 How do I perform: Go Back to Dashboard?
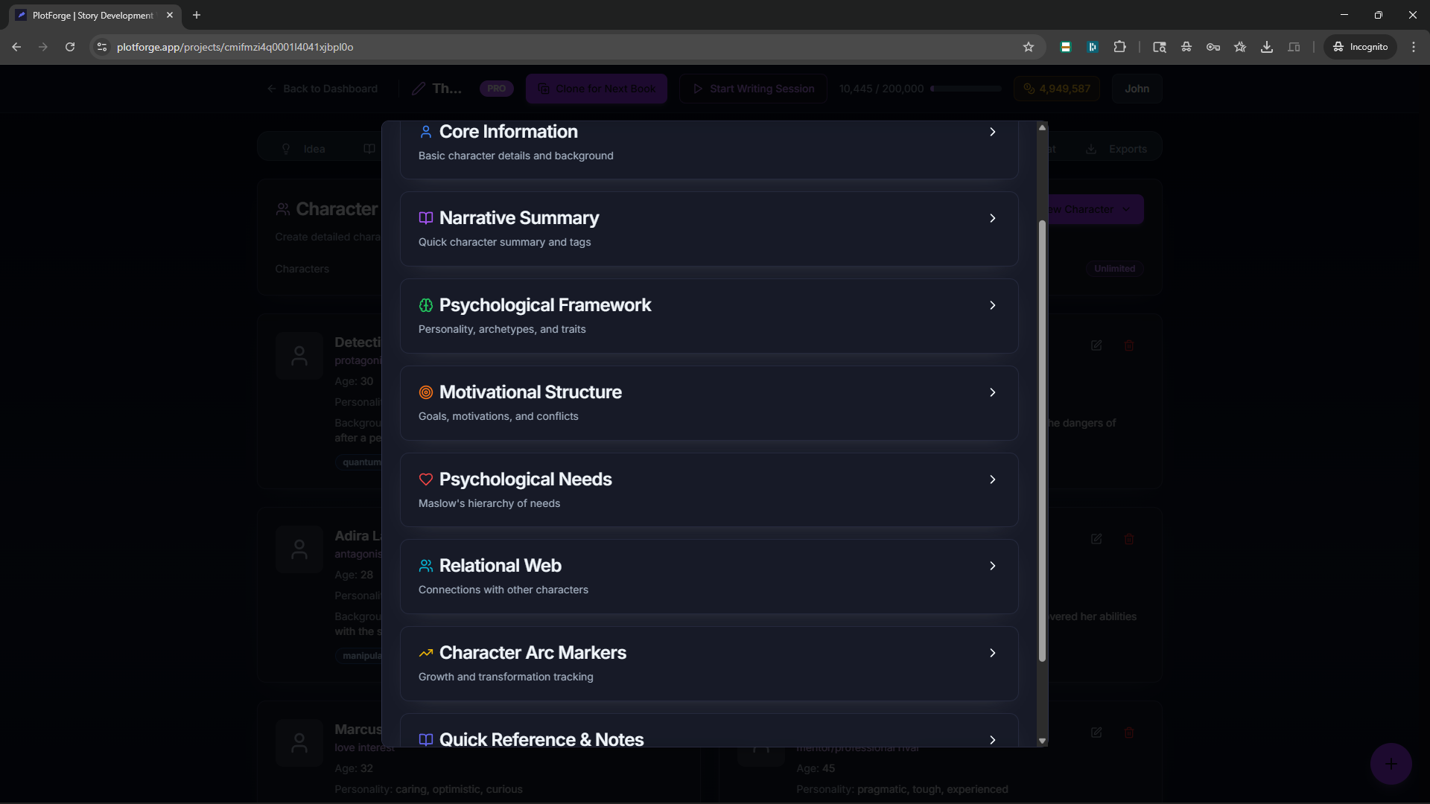coord(322,89)
